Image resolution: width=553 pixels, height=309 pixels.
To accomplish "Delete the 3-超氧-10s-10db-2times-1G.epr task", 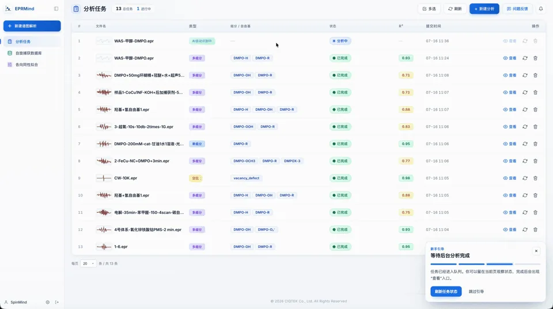I will point(535,127).
